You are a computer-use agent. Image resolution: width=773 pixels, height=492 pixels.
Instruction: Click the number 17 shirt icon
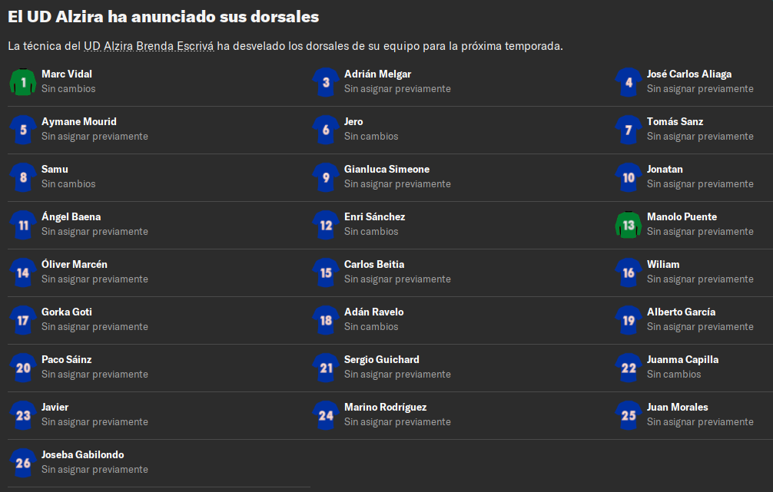coord(23,319)
